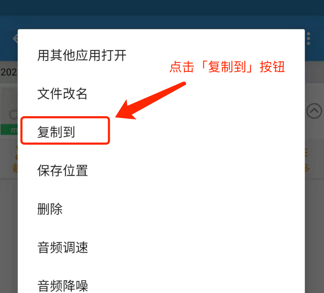Select 音频调速 for speed adjustment
Image resolution: width=324 pixels, height=293 pixels.
(63, 247)
